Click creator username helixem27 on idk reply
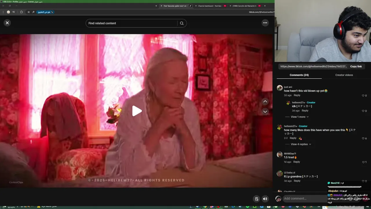The image size is (371, 209). pos(298,102)
